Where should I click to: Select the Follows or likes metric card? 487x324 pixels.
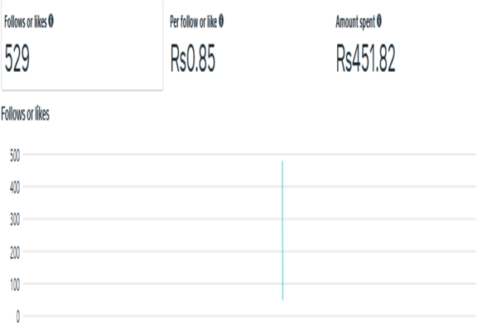82,45
